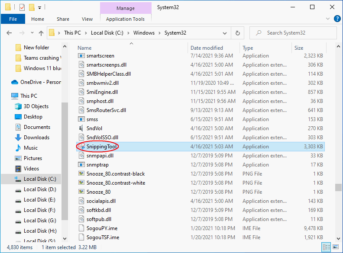Image resolution: width=343 pixels, height=253 pixels.
Task: Open Customize Quick Access Toolbar dropdown
Action: click(39, 8)
